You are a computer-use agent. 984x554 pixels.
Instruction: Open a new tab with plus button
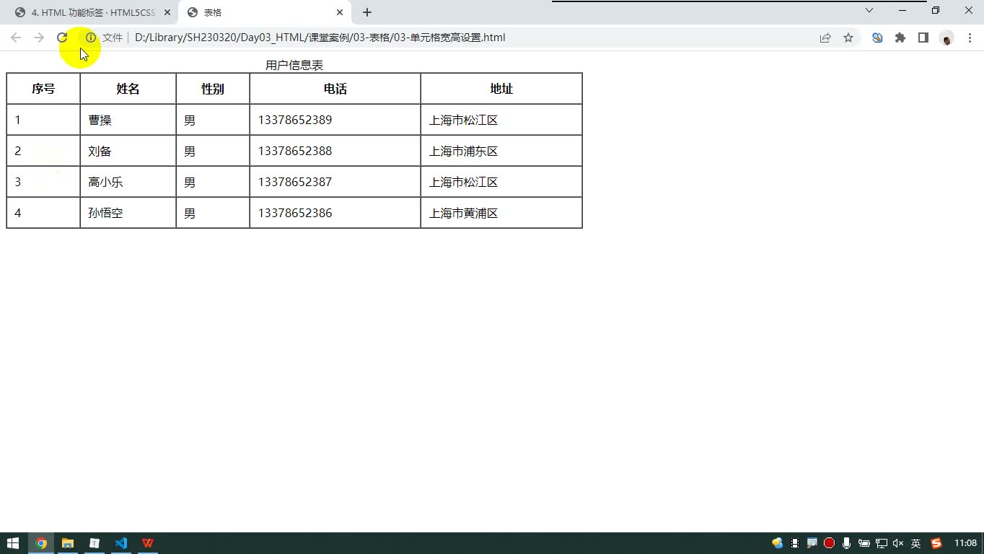367,12
